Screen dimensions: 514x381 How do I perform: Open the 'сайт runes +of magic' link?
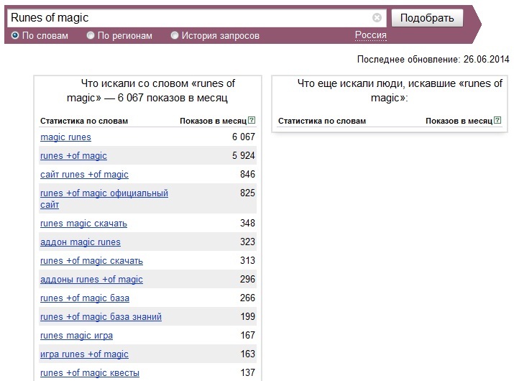click(x=84, y=175)
